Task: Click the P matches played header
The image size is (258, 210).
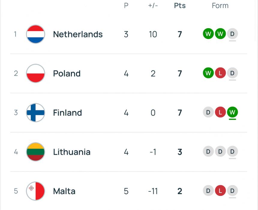Action: tap(126, 6)
